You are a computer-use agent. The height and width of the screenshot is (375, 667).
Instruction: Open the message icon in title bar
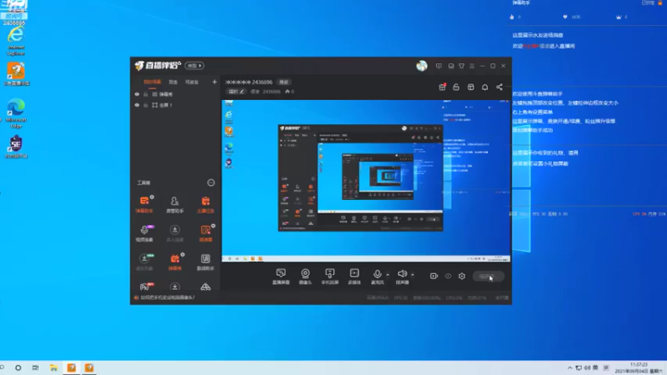[439, 66]
